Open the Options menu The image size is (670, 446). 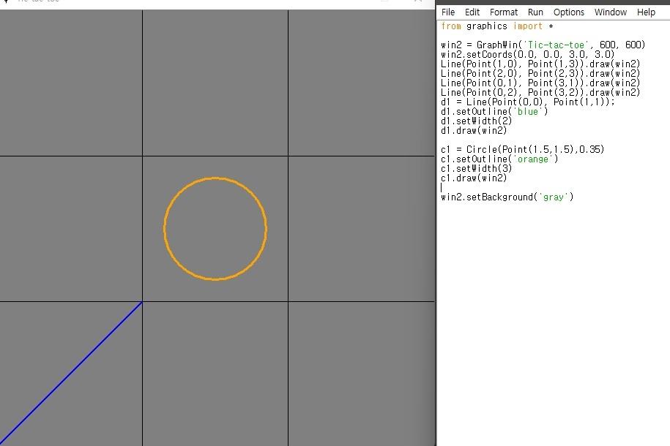tap(568, 12)
